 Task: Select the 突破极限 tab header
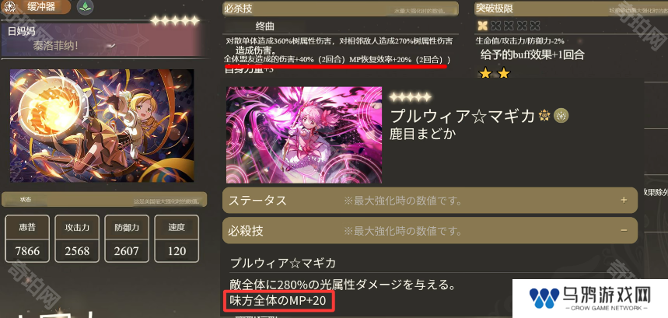click(x=571, y=9)
